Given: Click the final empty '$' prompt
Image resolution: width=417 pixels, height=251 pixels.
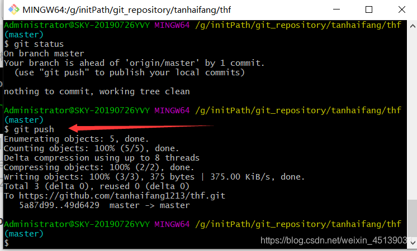Looking at the screenshot, I should 6,243.
